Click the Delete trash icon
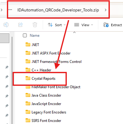The image size is (123, 124). point(35,25)
